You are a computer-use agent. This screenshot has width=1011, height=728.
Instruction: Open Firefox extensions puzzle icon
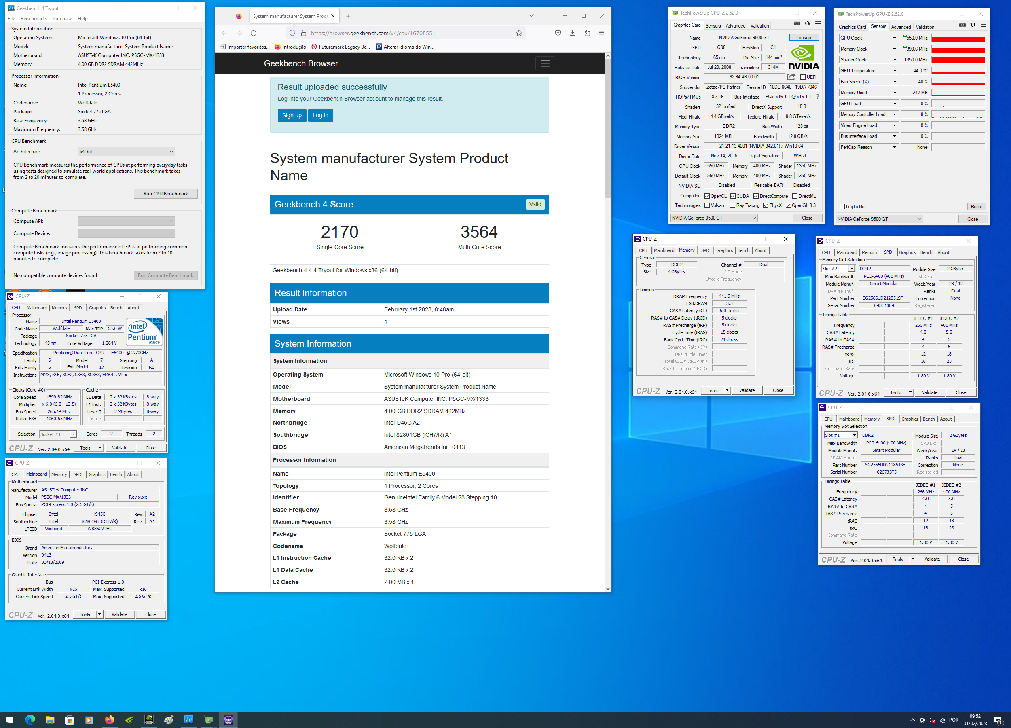[587, 33]
